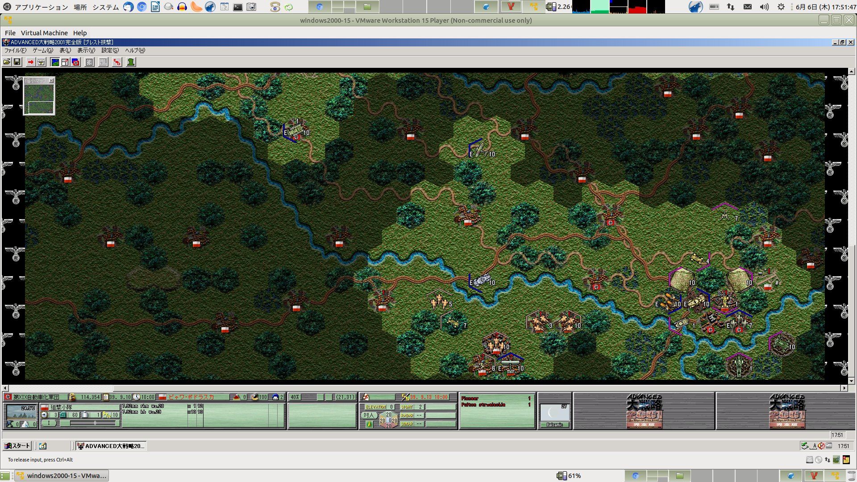Viewport: 857px width, 482px height.
Task: Launch Thunderbird from the top panel
Action: 129,7
